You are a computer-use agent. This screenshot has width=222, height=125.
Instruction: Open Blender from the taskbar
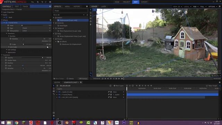[67, 123]
